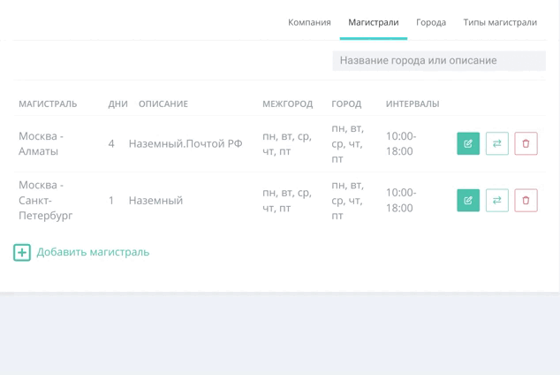This screenshot has height=375, width=560.
Task: Edit the Москва - Алматы route
Action: (468, 143)
